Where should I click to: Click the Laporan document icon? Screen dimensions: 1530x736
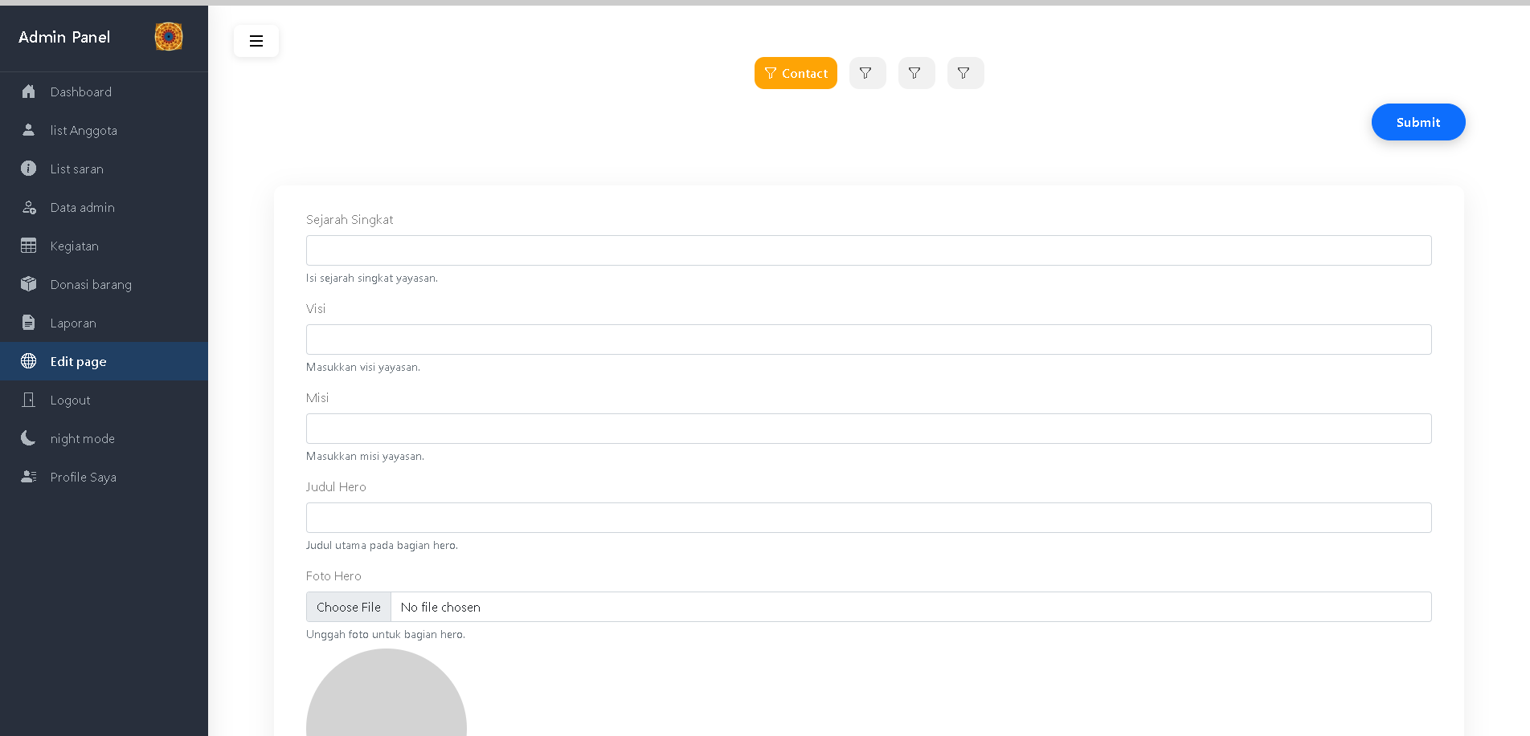(x=29, y=323)
